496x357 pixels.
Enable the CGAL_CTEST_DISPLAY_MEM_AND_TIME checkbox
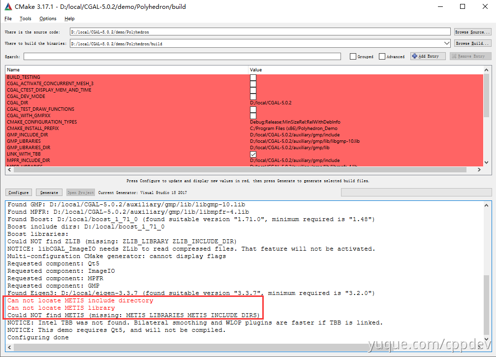tap(253, 90)
